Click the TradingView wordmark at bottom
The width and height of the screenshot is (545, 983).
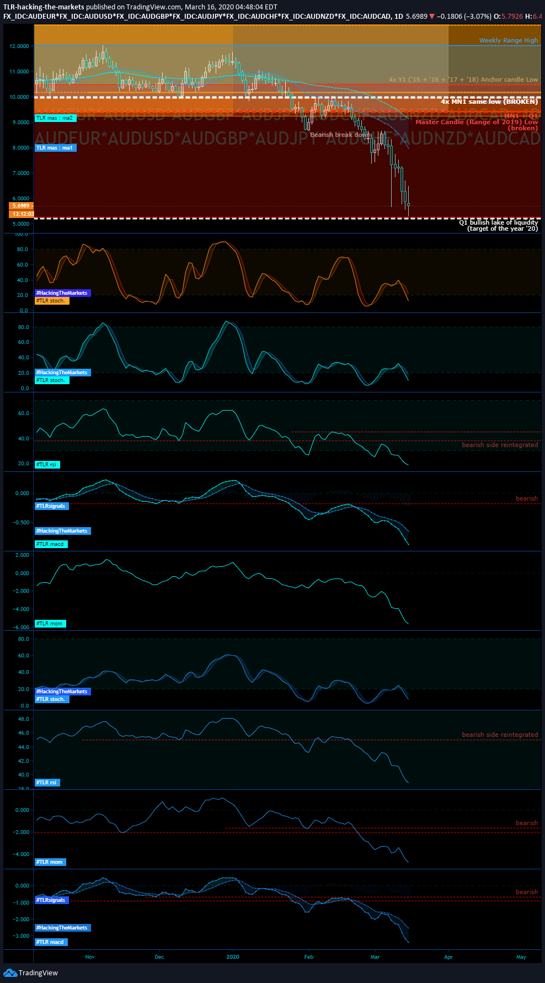tap(38, 973)
